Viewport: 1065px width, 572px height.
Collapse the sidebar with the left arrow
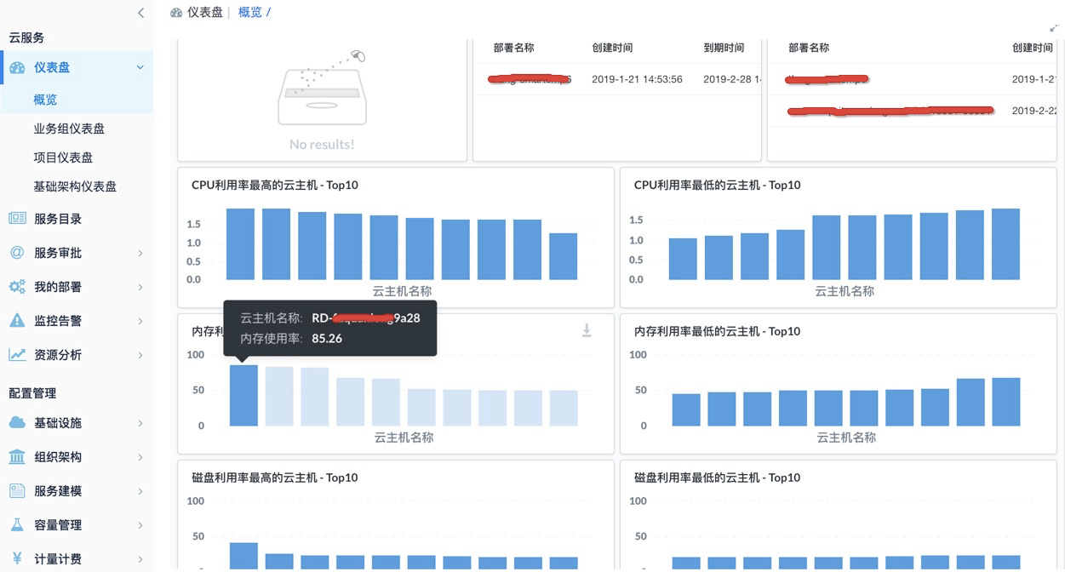click(x=140, y=13)
